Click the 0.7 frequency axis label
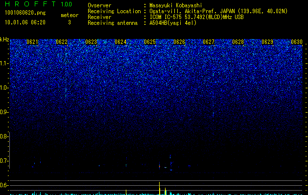Screen dimensions: 308x195 (x=4, y=161)
